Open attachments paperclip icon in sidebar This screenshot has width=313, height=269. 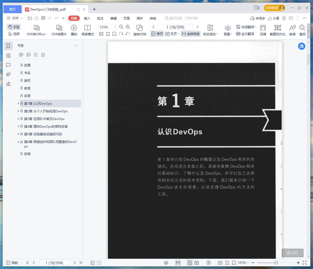8,74
